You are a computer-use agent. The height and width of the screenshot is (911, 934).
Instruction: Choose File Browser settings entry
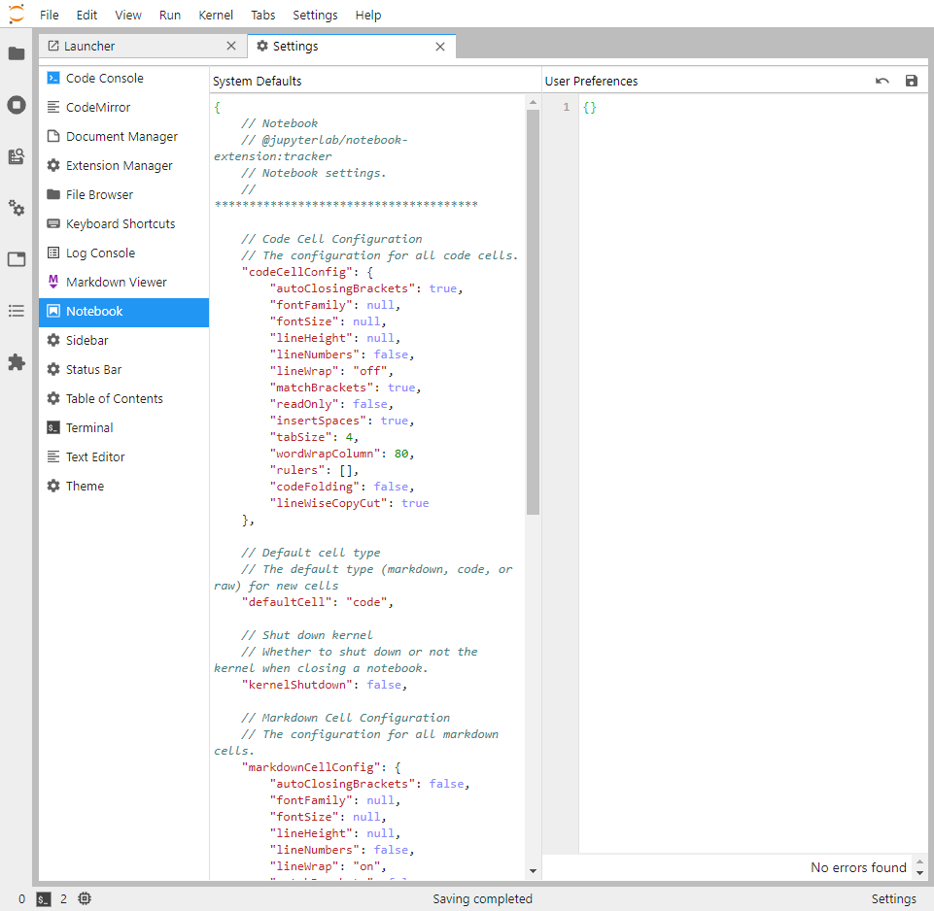point(123,194)
